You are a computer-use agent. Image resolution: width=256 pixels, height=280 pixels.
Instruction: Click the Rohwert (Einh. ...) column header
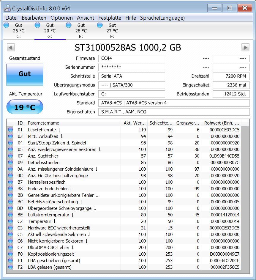pyautogui.click(x=221, y=123)
